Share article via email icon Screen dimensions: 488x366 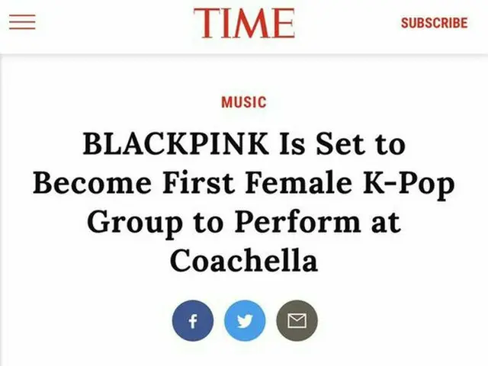(x=296, y=322)
